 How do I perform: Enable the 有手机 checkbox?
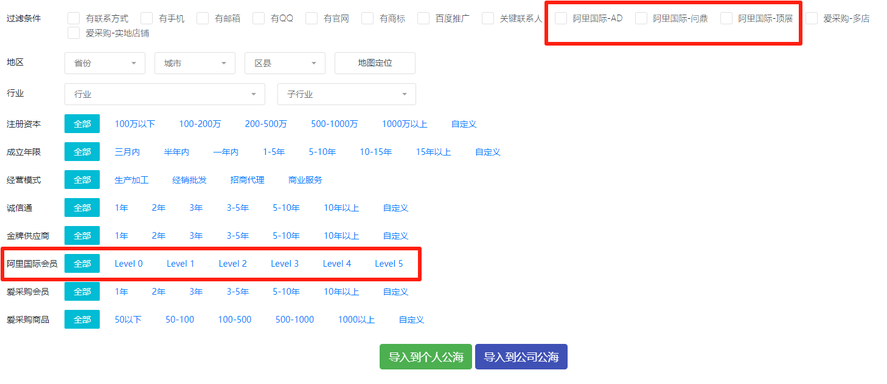(x=147, y=18)
